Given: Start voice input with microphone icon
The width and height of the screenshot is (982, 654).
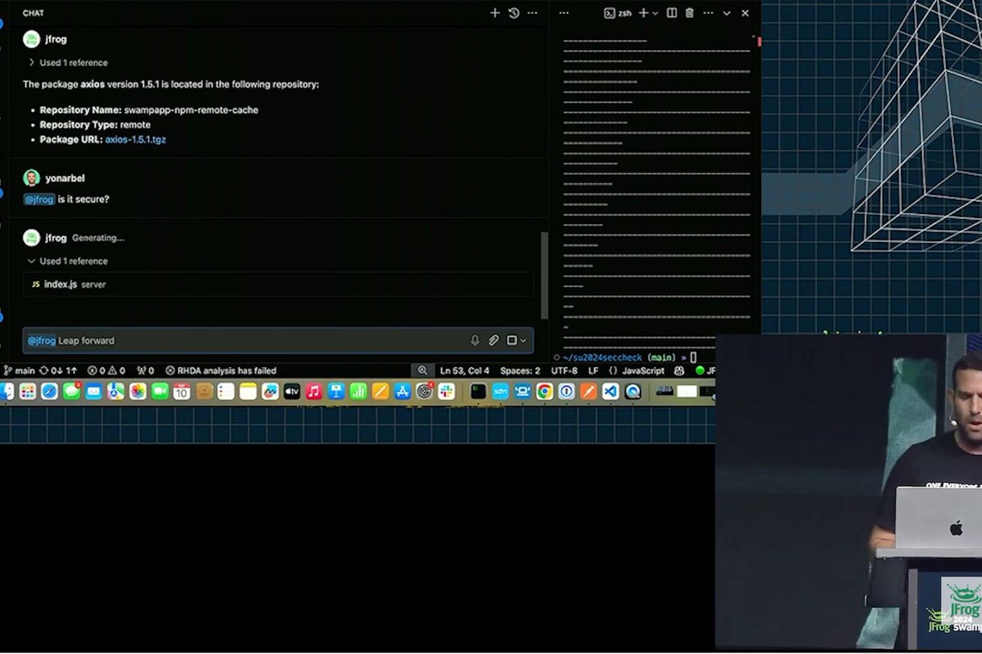Looking at the screenshot, I should click(475, 340).
